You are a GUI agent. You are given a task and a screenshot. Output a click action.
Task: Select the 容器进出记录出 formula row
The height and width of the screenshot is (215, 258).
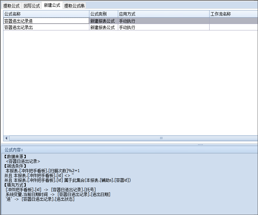46,27
